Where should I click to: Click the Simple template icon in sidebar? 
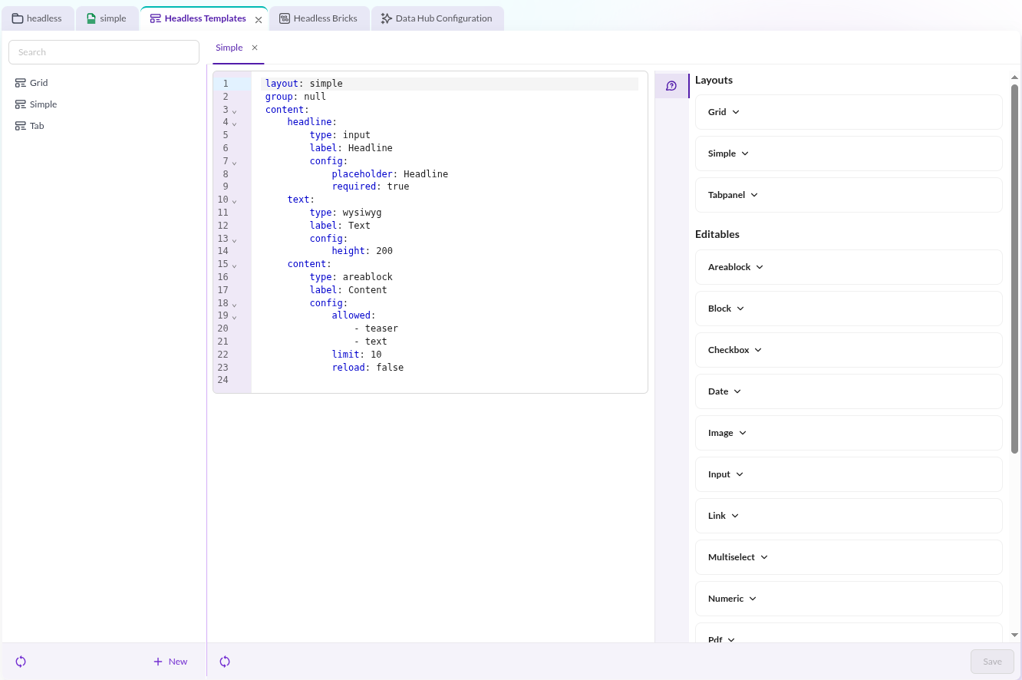click(x=21, y=104)
